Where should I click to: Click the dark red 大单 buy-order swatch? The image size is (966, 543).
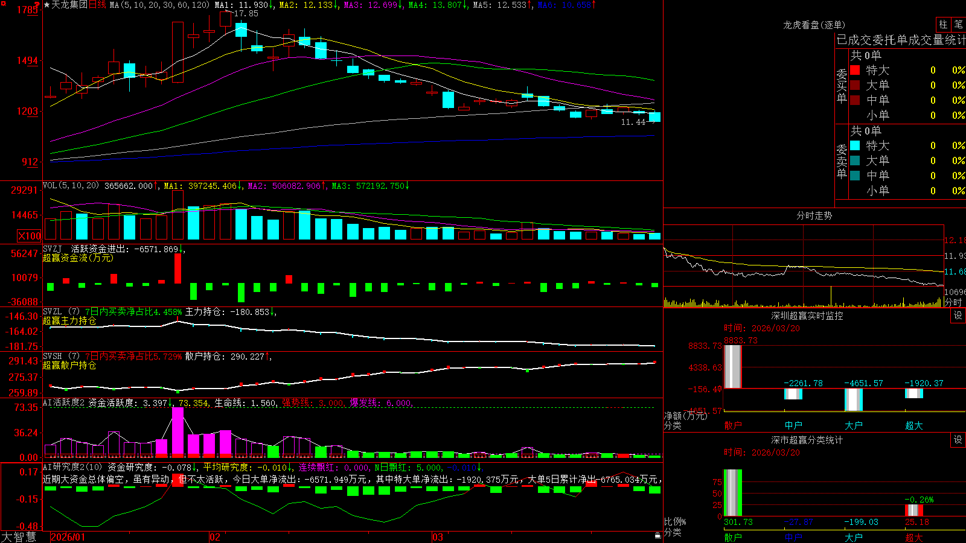pyautogui.click(x=855, y=85)
